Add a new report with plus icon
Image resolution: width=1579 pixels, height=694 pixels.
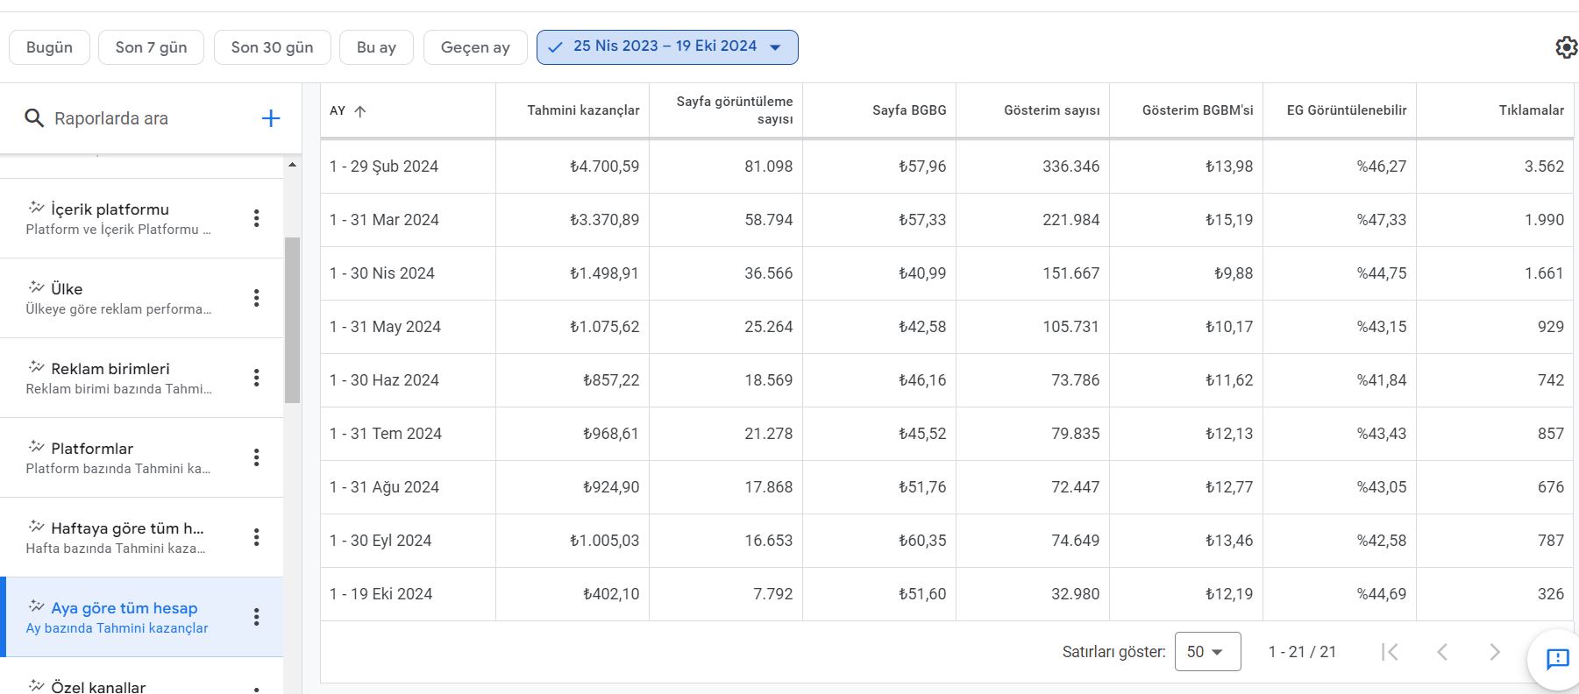coord(271,118)
